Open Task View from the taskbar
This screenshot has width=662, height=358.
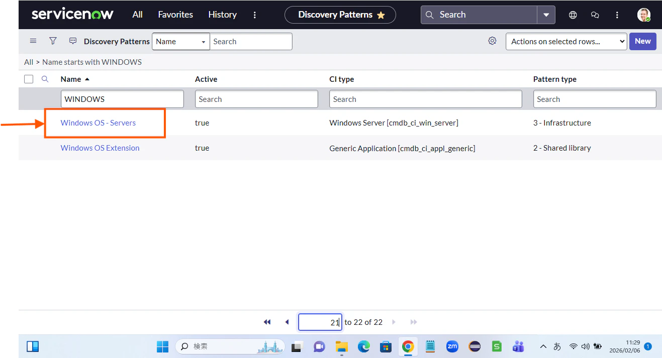click(298, 346)
